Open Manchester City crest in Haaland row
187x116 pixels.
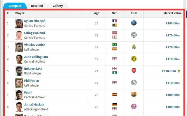pos(134,35)
